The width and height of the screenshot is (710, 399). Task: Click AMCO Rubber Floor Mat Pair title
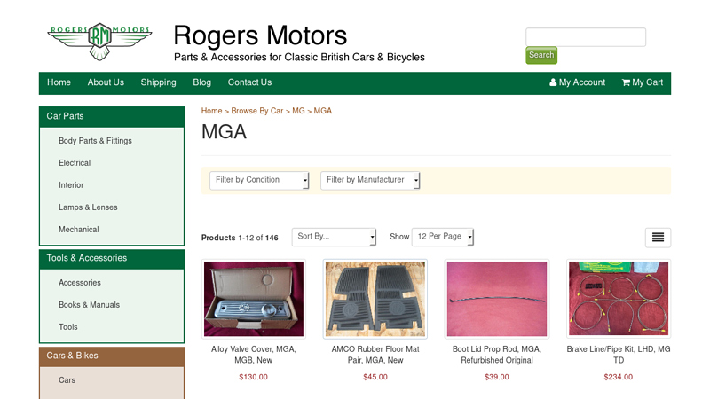click(375, 355)
